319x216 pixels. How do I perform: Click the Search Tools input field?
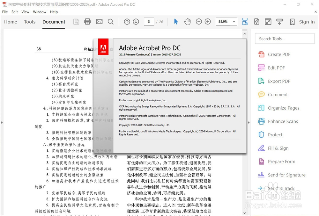[285, 39]
